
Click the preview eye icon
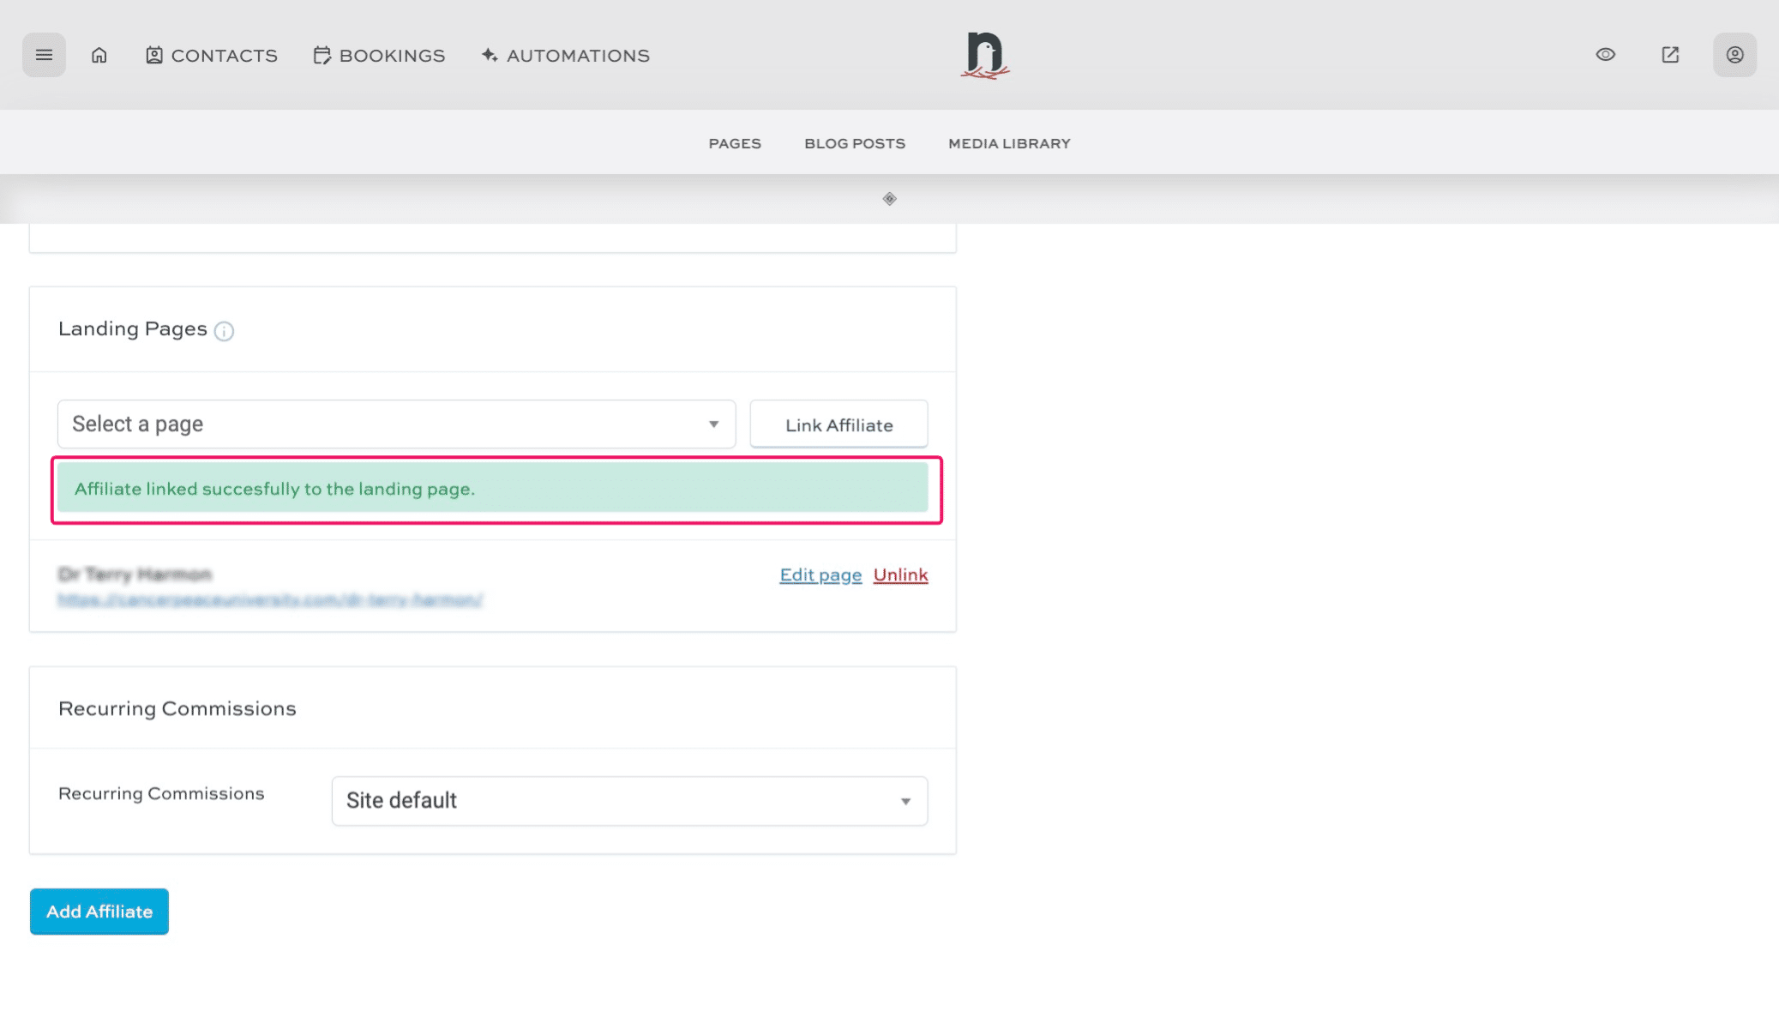[1605, 54]
